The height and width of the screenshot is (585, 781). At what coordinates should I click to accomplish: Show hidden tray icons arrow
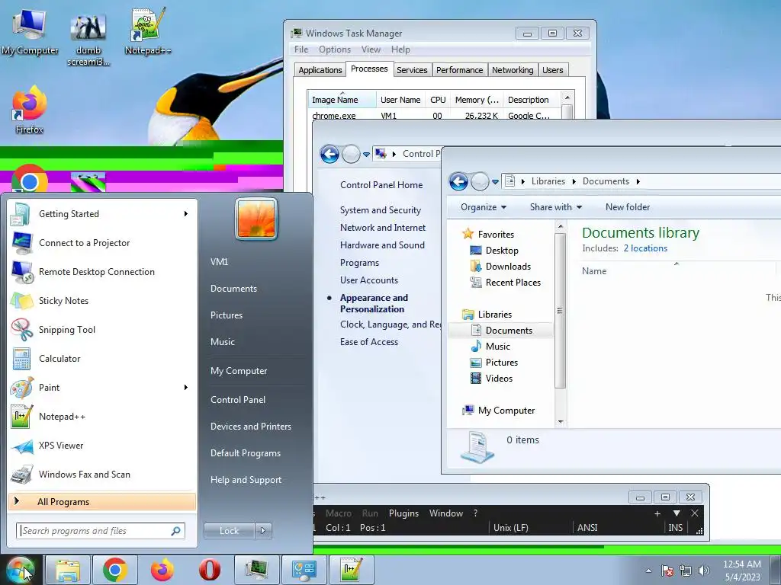tap(648, 571)
